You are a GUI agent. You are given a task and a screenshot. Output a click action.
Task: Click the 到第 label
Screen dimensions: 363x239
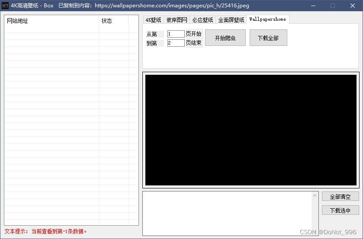151,43
